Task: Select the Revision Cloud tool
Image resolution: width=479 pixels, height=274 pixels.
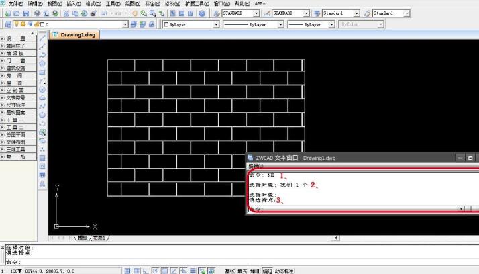Action: point(42,98)
